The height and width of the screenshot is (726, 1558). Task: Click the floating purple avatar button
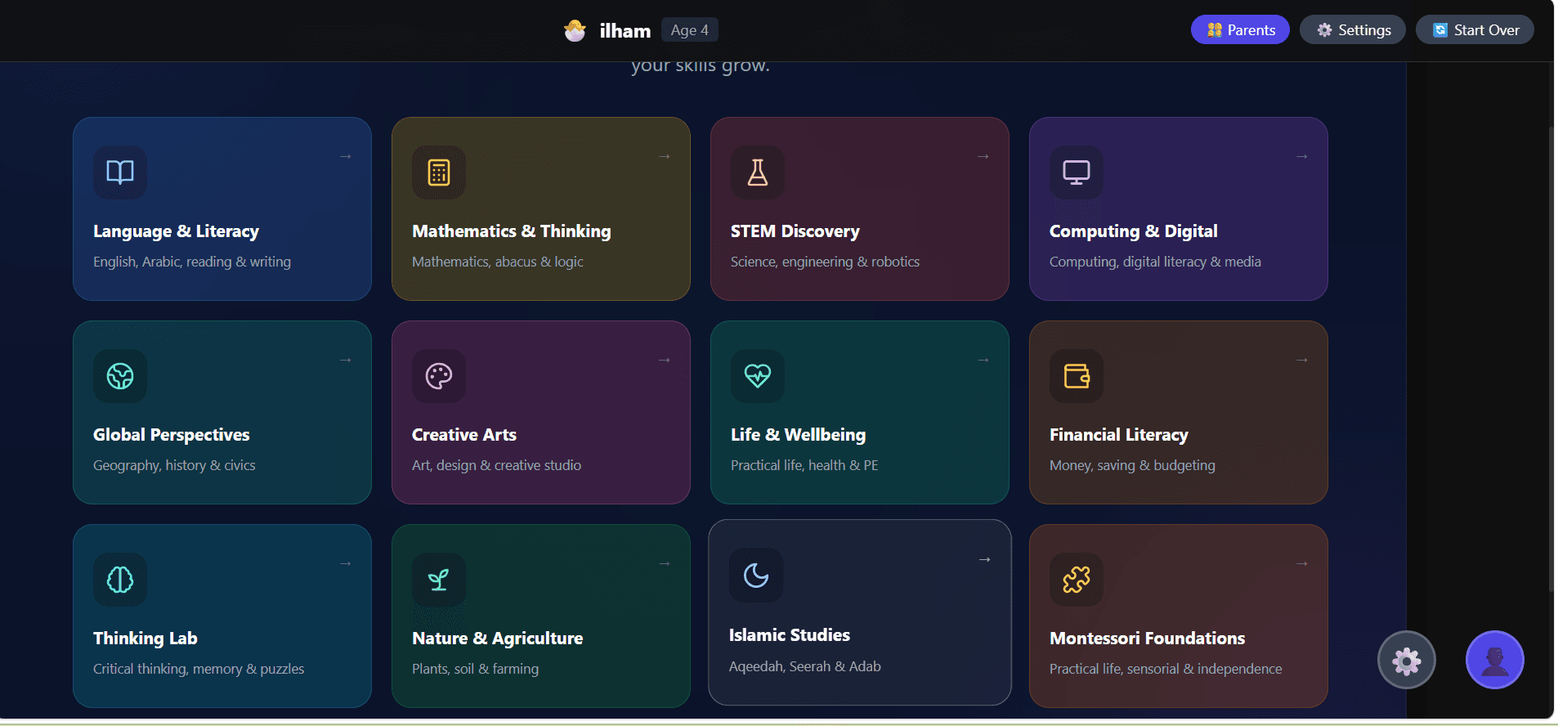[1495, 660]
